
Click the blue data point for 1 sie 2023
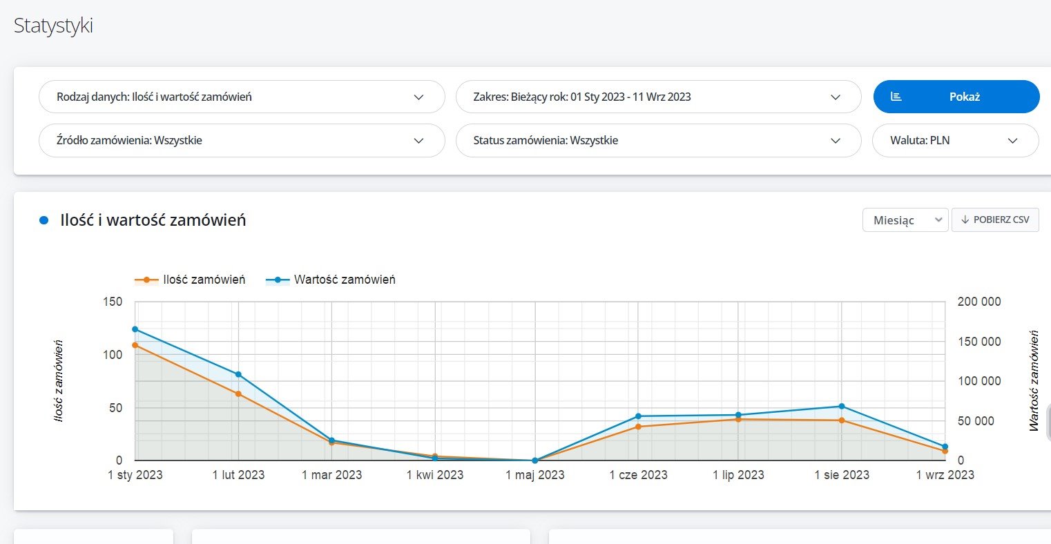[x=841, y=406]
